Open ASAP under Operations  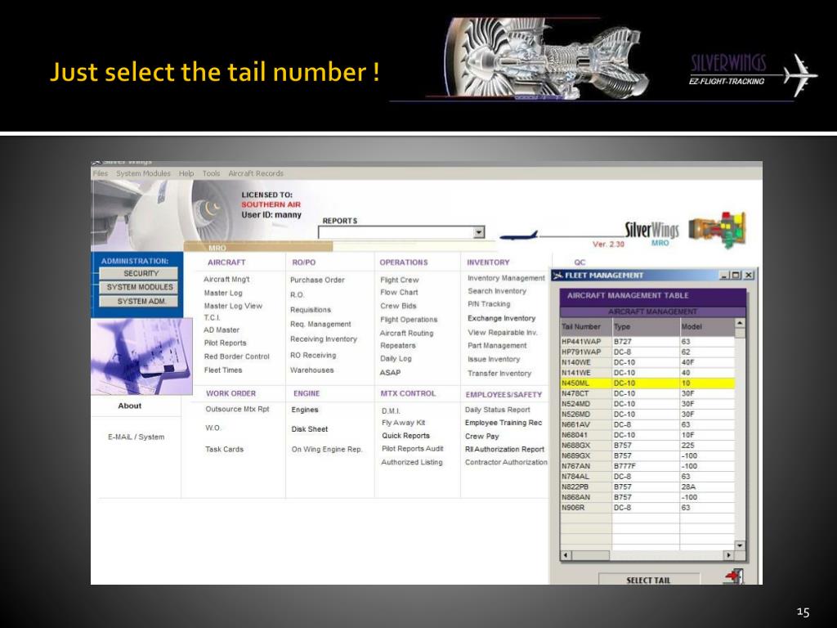[390, 373]
